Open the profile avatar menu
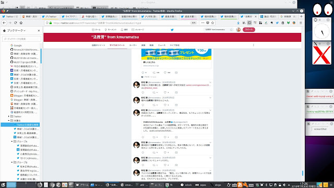Viewport: 334px width, 188px height. tap(238, 30)
